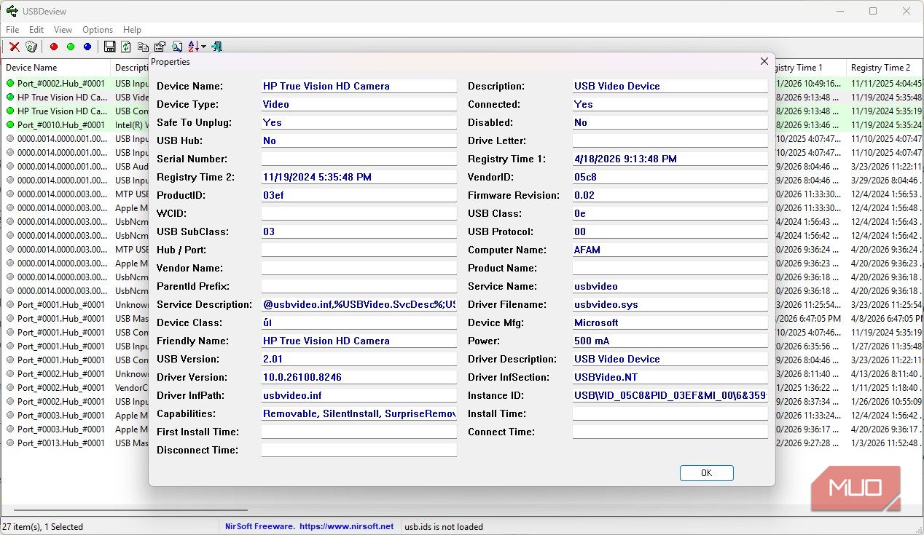The width and height of the screenshot is (924, 535).
Task: Select the Port_#0013.Hub_#0001 device row
Action: coord(74,443)
